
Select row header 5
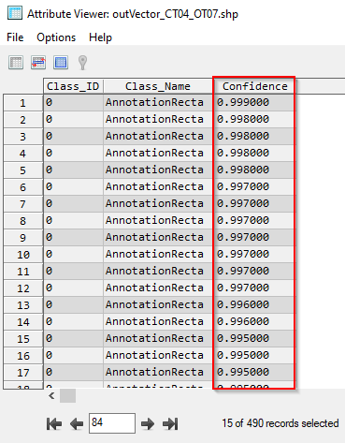[23, 170]
